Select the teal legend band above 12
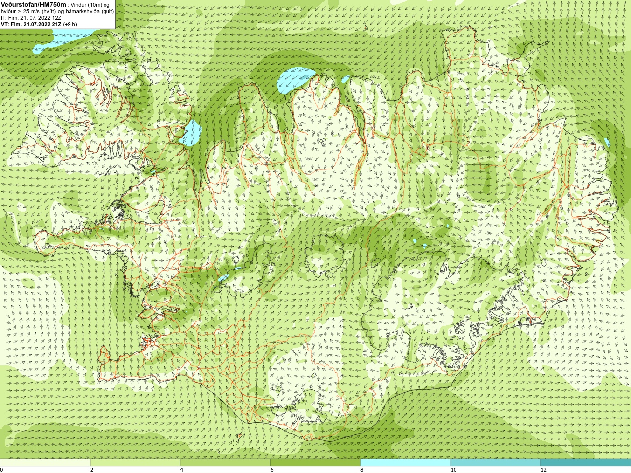The image size is (631, 473). pos(586,463)
